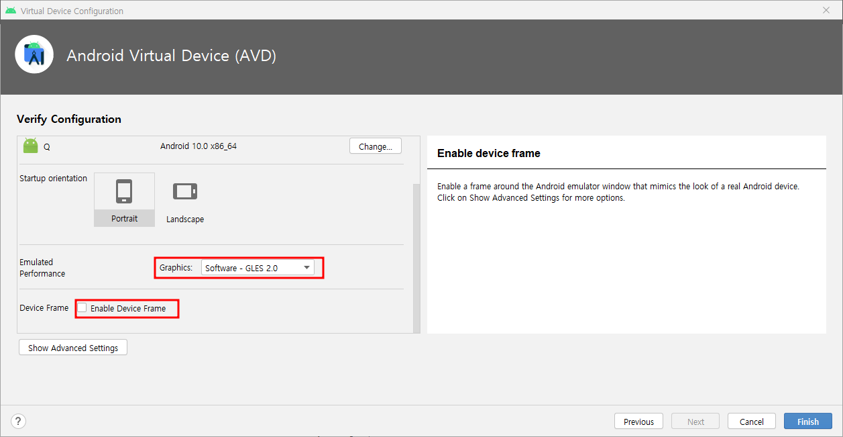
Task: Click Finish to create the AVD
Action: 808,422
